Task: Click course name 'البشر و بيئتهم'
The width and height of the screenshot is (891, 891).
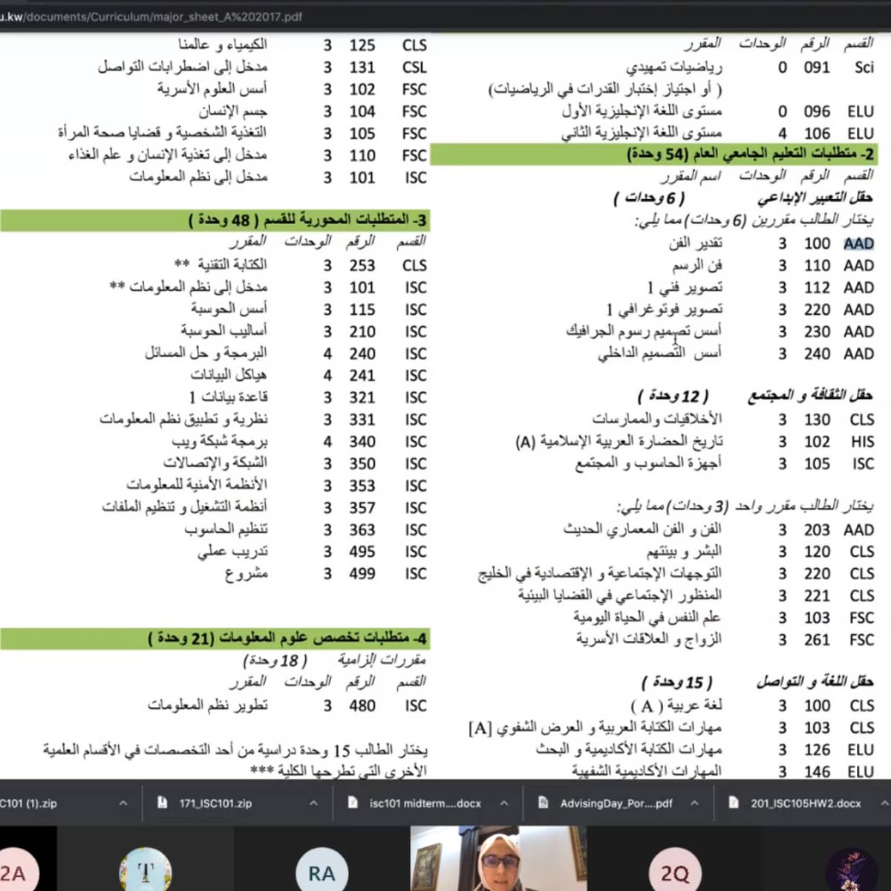Action: pyautogui.click(x=684, y=552)
